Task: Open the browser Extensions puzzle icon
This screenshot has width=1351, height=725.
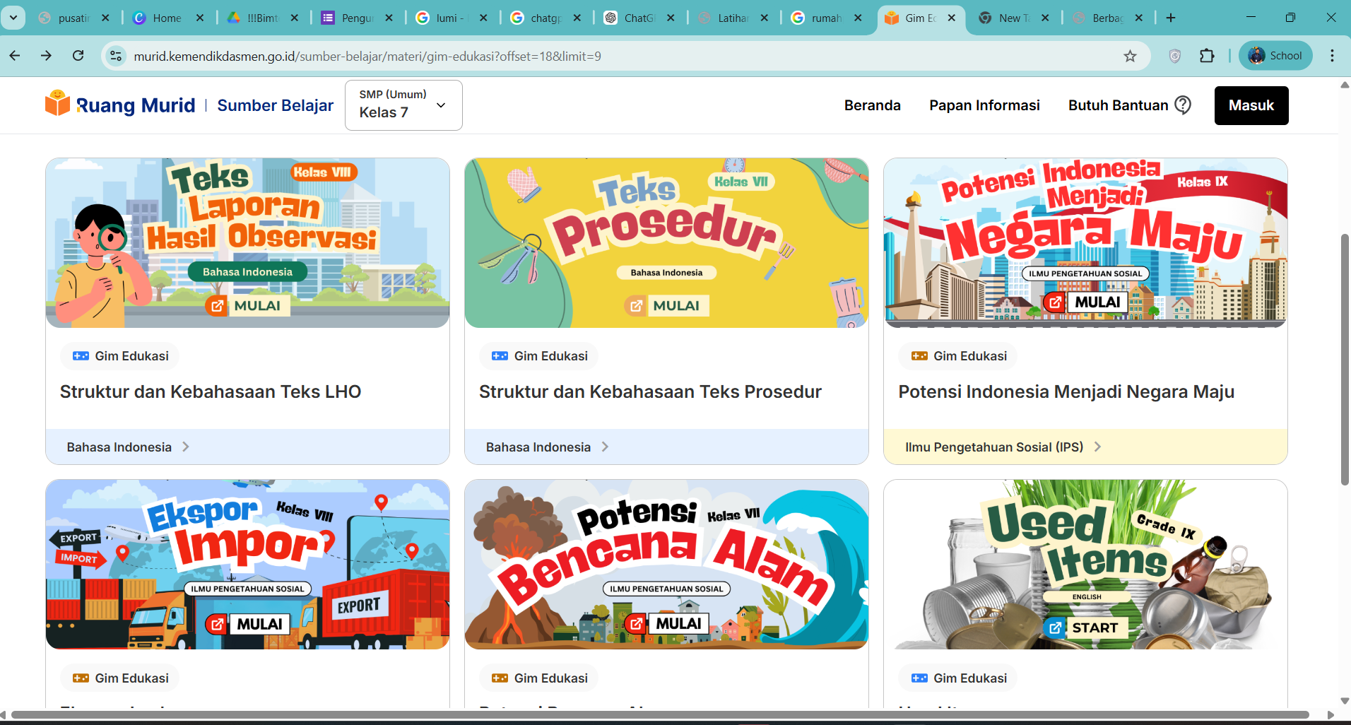Action: point(1207,56)
